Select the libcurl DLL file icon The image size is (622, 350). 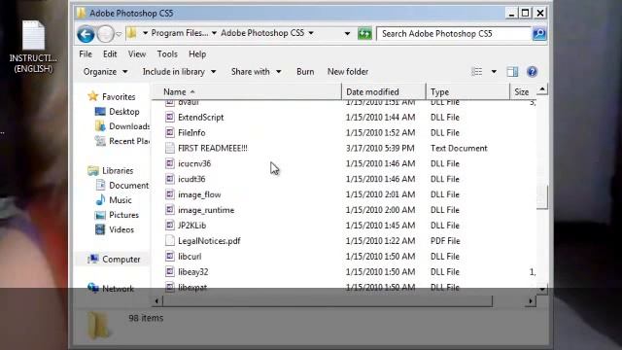click(x=170, y=257)
